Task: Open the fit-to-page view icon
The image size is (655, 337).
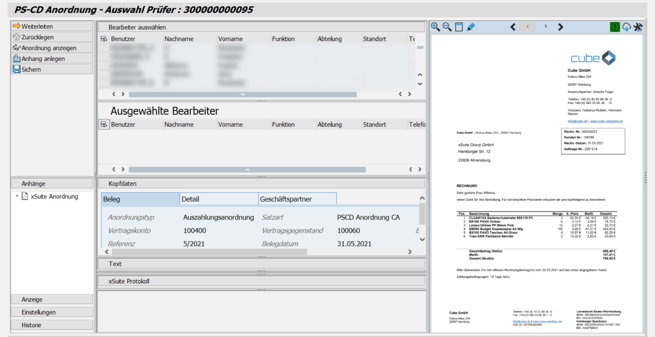Action: tap(459, 26)
